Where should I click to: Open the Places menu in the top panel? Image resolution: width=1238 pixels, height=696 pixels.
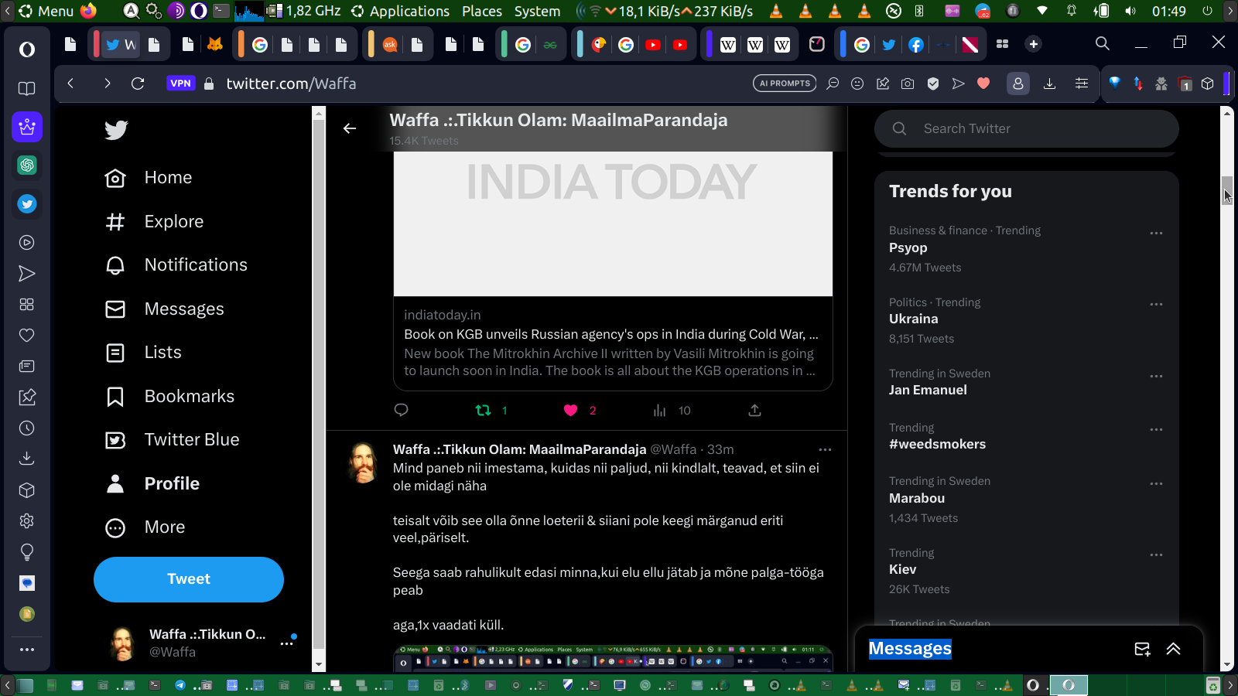pos(482,11)
